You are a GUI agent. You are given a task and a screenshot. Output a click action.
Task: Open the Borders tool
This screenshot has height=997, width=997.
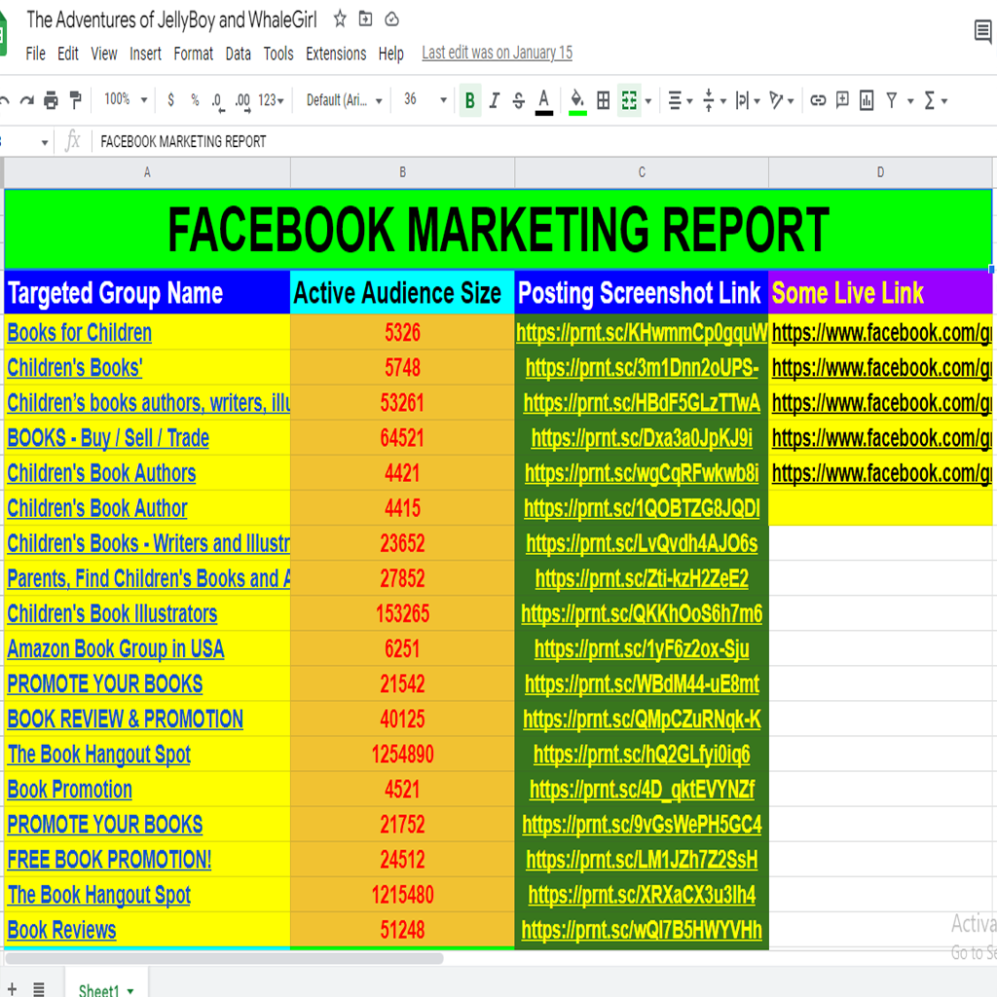[604, 100]
